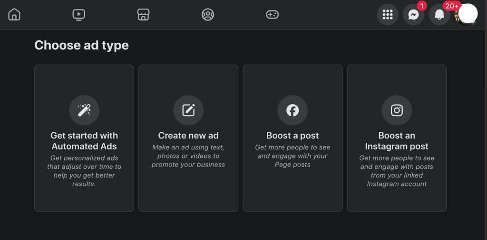Click the "Choose ad type" heading
This screenshot has width=487, height=240.
[81, 45]
